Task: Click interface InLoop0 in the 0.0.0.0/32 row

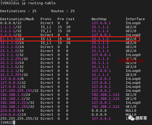Action: point(133,23)
